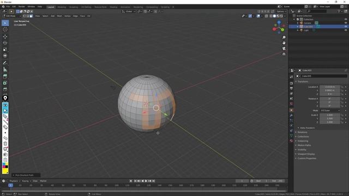Switch to the Sculpting workspace tab
The width and height of the screenshot is (349, 196).
coord(74,7)
